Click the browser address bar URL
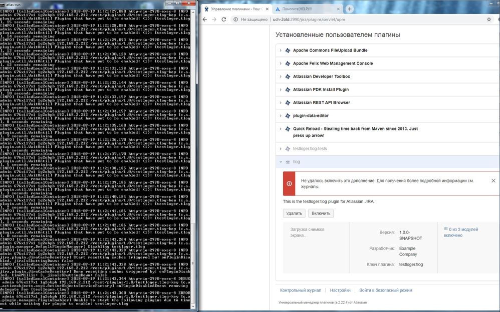Image resolution: width=500 pixels, height=312 pixels. (x=309, y=19)
